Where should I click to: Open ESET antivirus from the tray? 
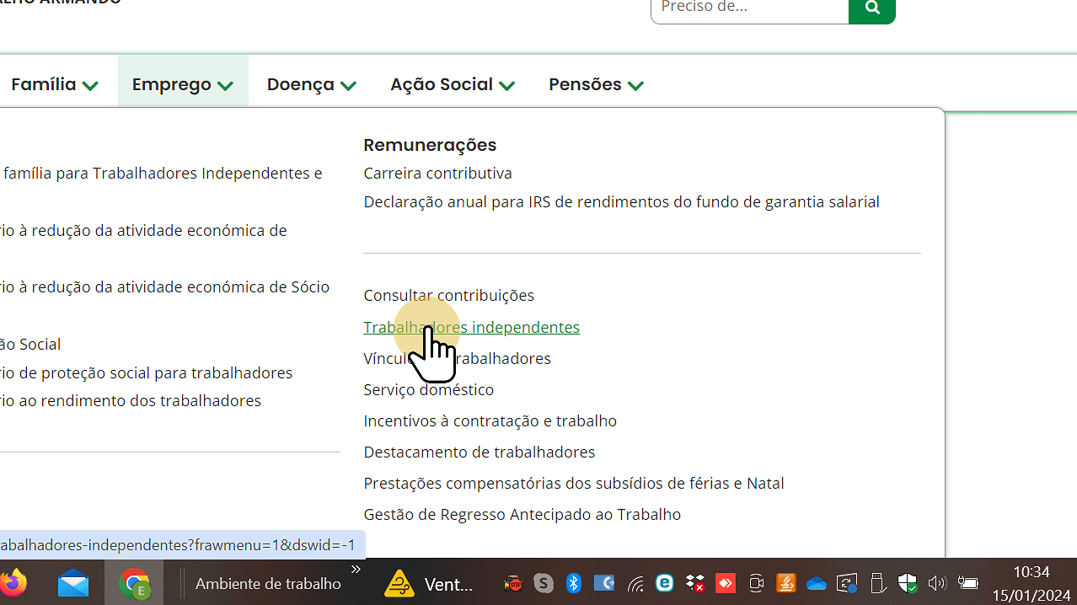664,582
